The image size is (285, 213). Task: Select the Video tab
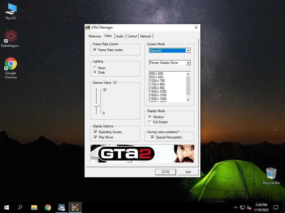(108, 36)
